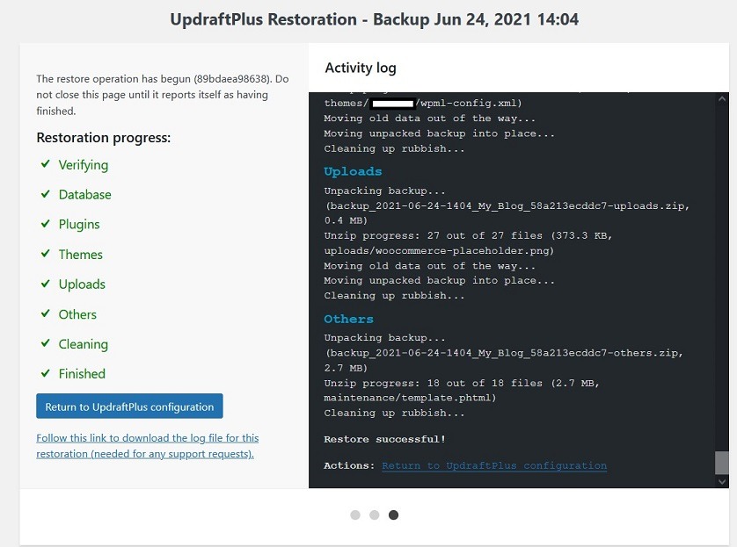
Task: Click the checkmark icon next to Themes
Action: [x=46, y=254]
